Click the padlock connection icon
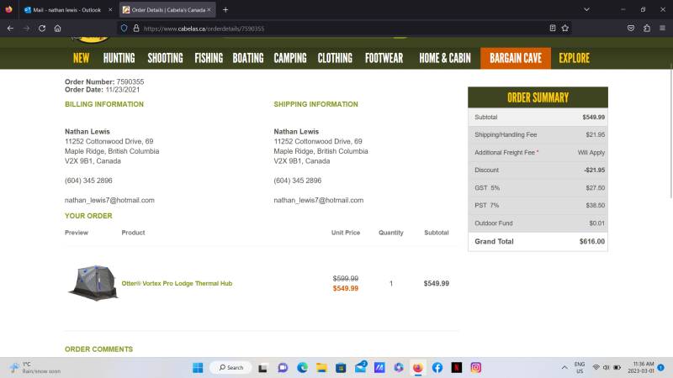673x378 pixels. point(136,29)
